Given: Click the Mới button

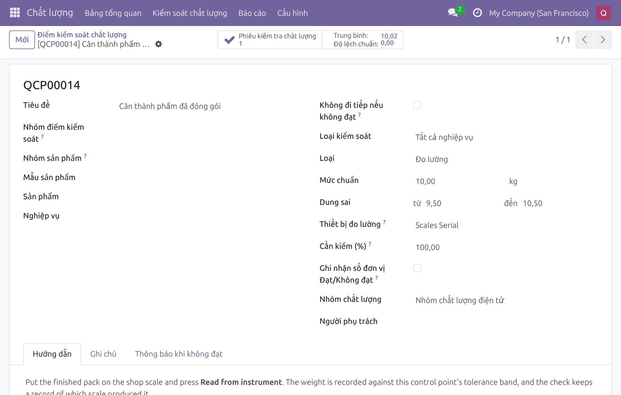Looking at the screenshot, I should (22, 39).
